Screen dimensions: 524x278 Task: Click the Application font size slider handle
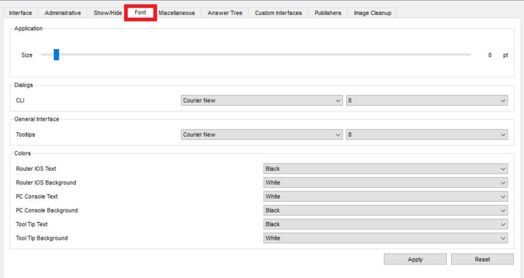[57, 55]
